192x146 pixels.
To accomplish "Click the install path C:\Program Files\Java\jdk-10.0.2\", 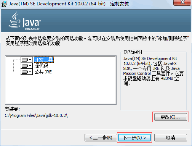I will point(36,115).
